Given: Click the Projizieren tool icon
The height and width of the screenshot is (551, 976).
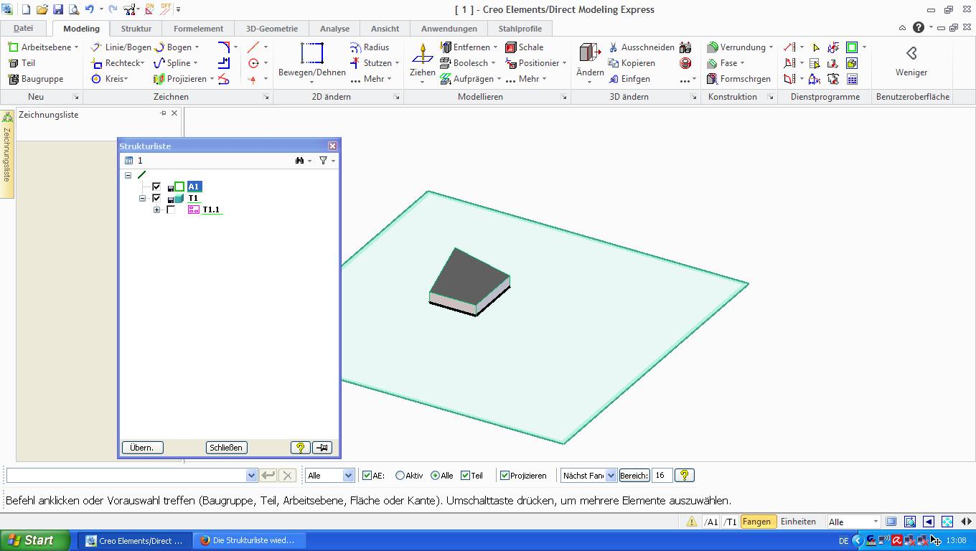Looking at the screenshot, I should point(159,79).
